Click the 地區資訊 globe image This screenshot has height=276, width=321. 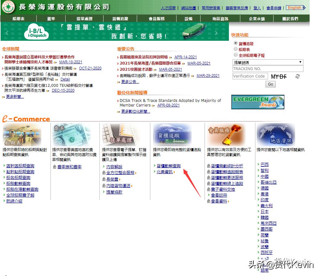pos(275,135)
